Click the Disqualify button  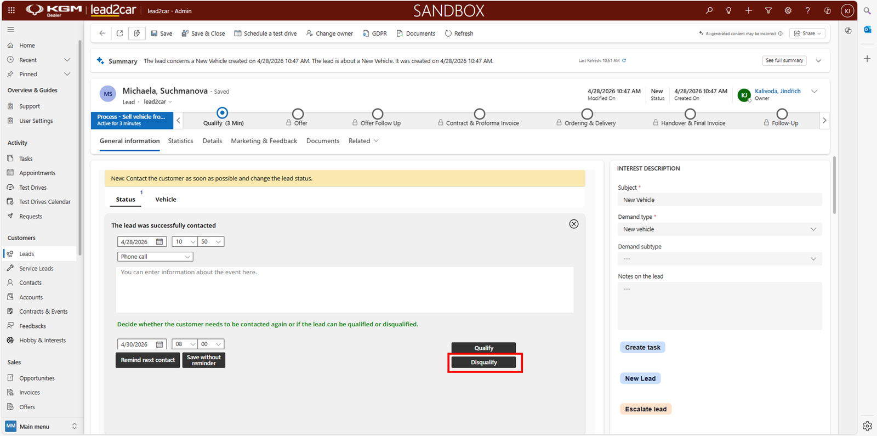tap(484, 363)
